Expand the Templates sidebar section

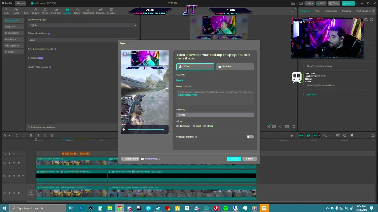point(13,27)
